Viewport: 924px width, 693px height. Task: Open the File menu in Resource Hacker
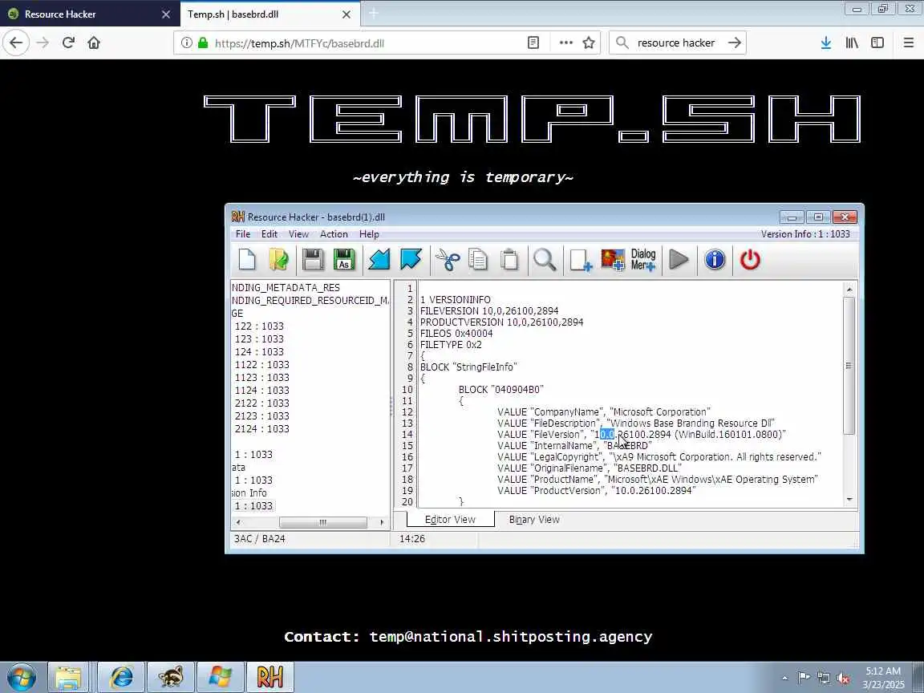[x=243, y=234]
